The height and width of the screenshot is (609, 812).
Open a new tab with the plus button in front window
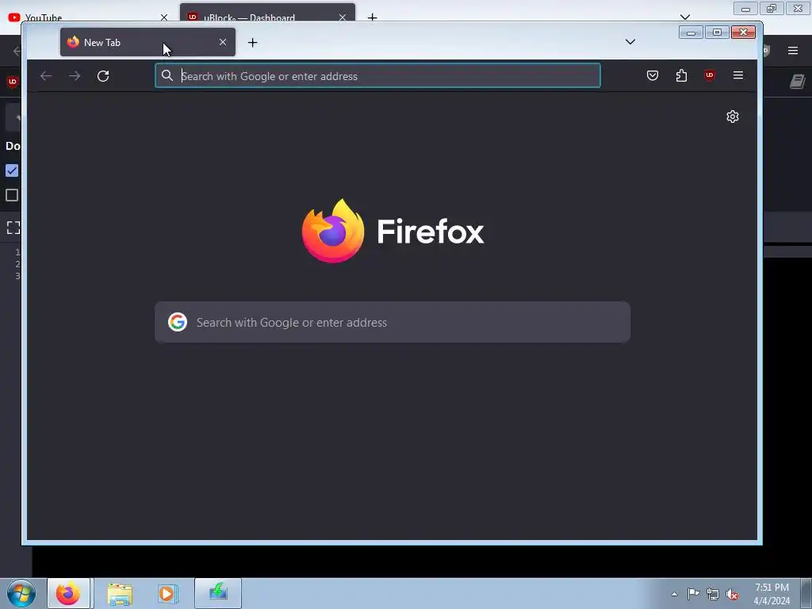[x=253, y=43]
